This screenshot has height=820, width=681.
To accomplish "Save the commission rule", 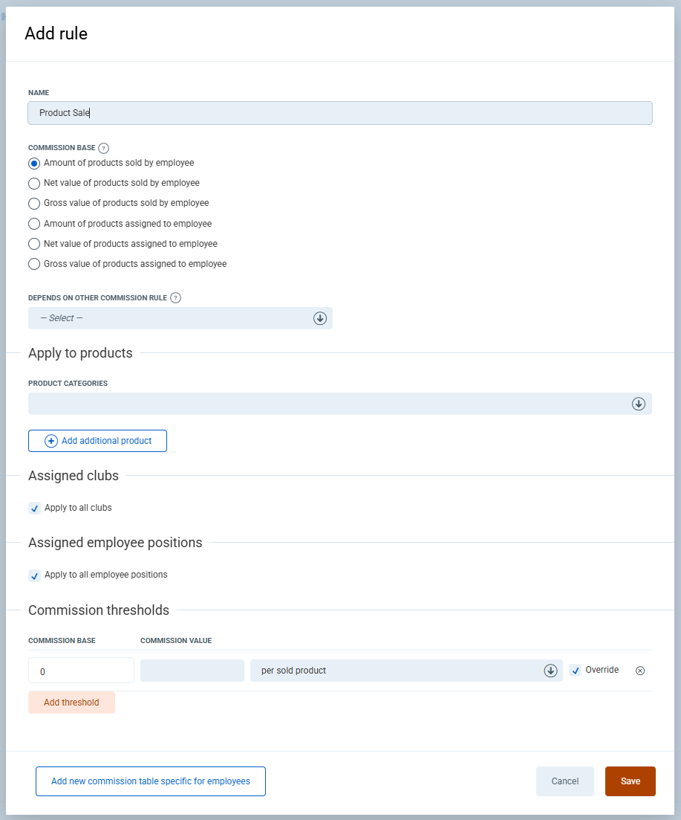I will [630, 781].
